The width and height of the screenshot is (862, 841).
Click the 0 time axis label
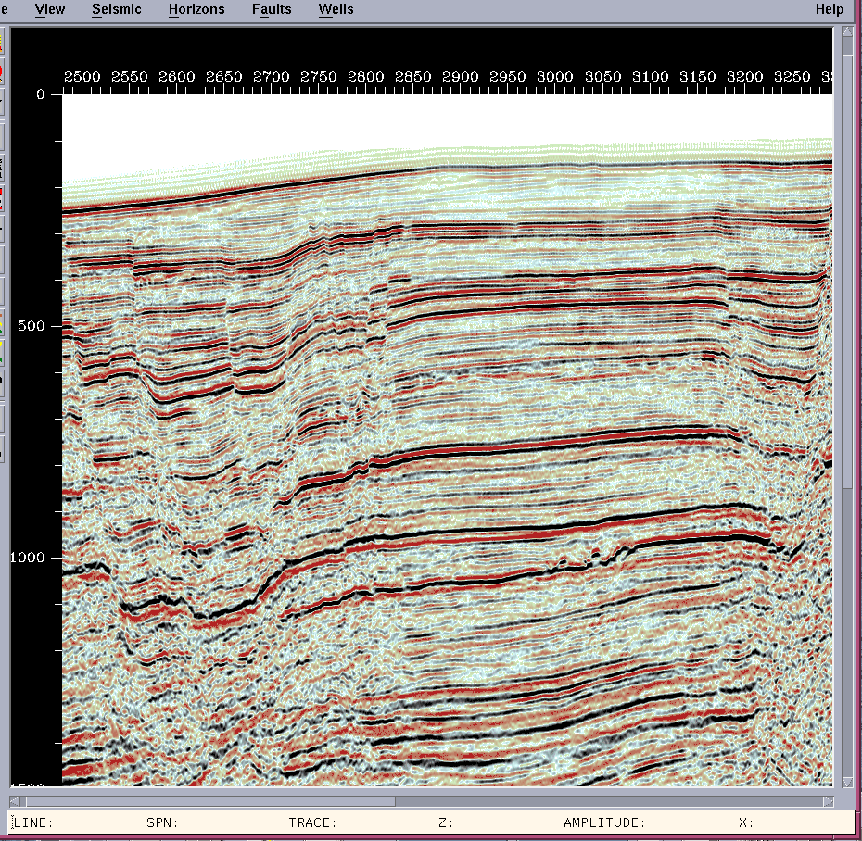(41, 94)
